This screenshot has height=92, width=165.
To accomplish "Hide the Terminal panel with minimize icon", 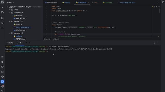I will point(158,43).
